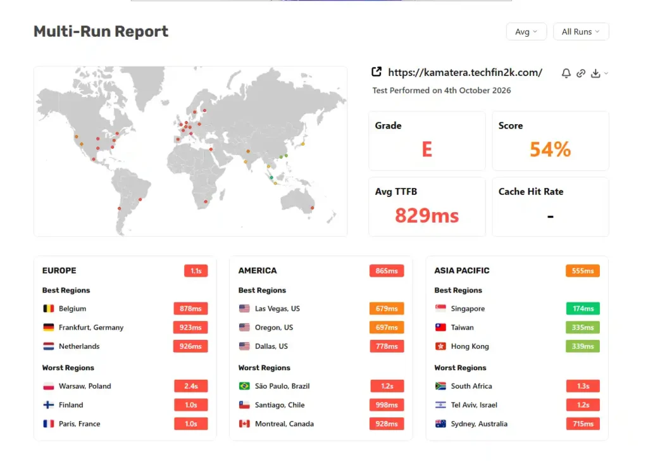648x464 pixels.
Task: Click the Belgium flag icon
Action: [x=48, y=308]
